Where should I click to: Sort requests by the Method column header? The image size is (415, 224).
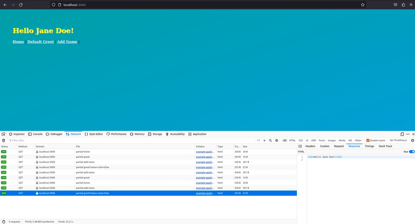coord(26,146)
